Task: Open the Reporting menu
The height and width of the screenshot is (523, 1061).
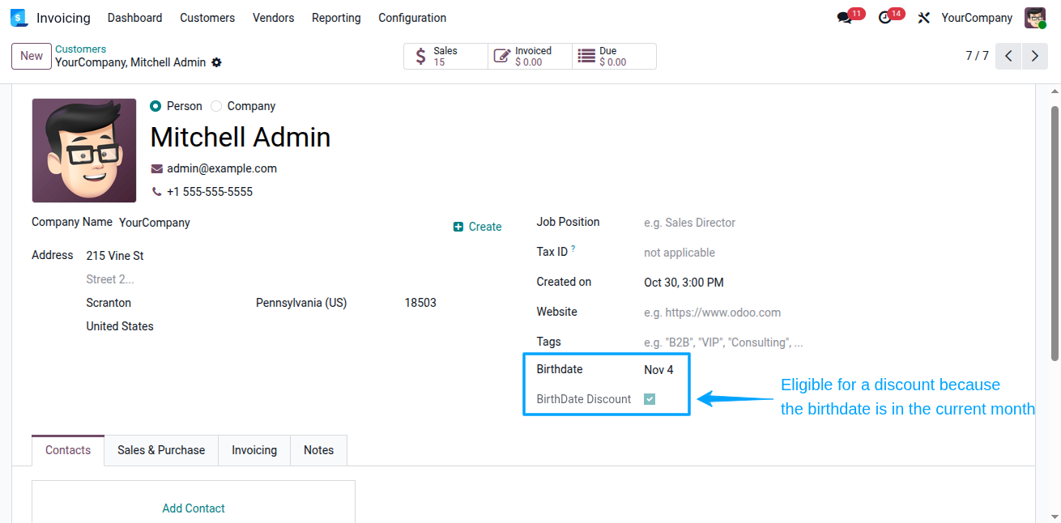Action: (x=336, y=18)
